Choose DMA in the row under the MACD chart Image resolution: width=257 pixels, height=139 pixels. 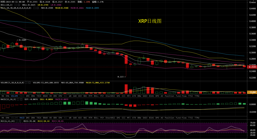click(x=33, y=118)
